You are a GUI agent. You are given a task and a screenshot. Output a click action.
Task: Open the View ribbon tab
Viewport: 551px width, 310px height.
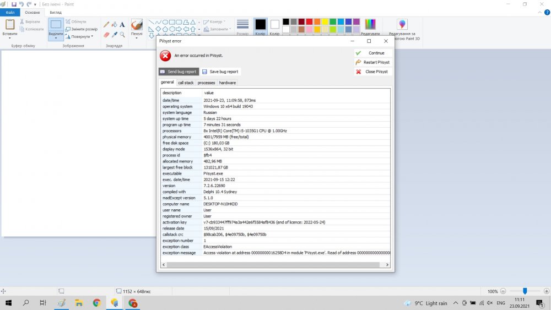point(56,12)
